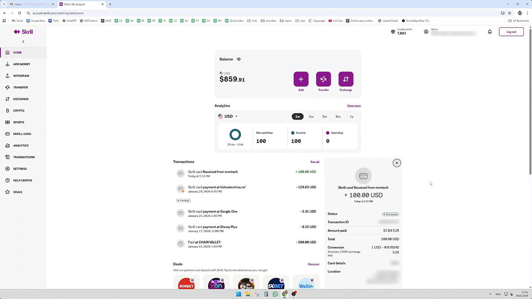This screenshot has height=299, width=532.
Task: Select the 1m analytics period
Action: coord(311,116)
